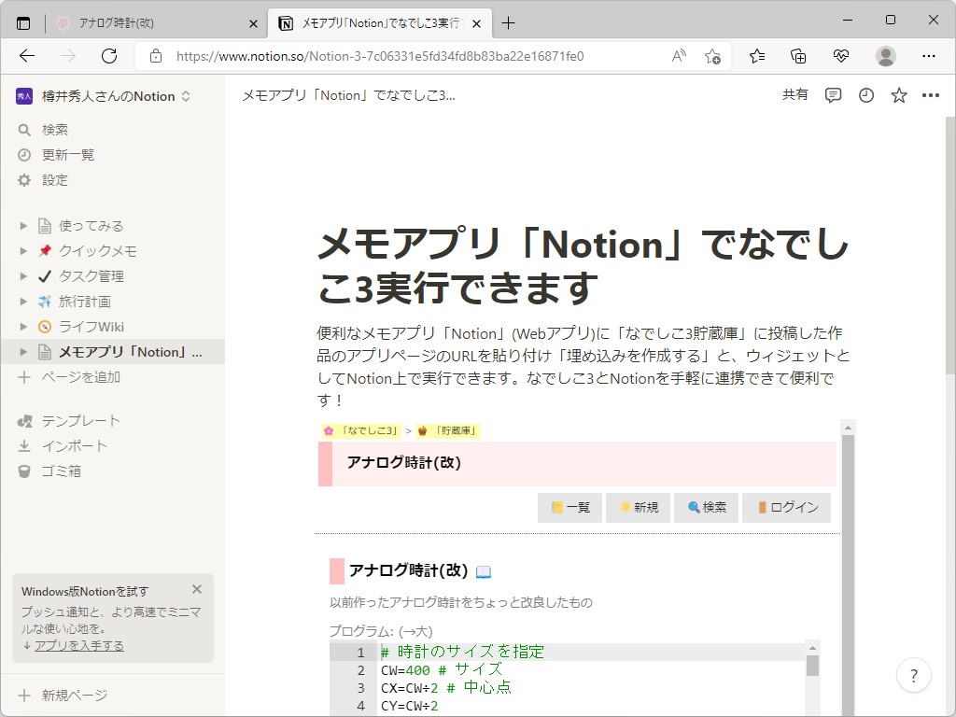
Task: Open the インポート sidebar item
Action: [26, 445]
